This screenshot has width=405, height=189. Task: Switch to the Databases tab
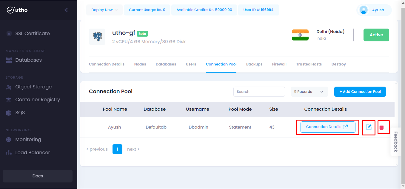(166, 64)
